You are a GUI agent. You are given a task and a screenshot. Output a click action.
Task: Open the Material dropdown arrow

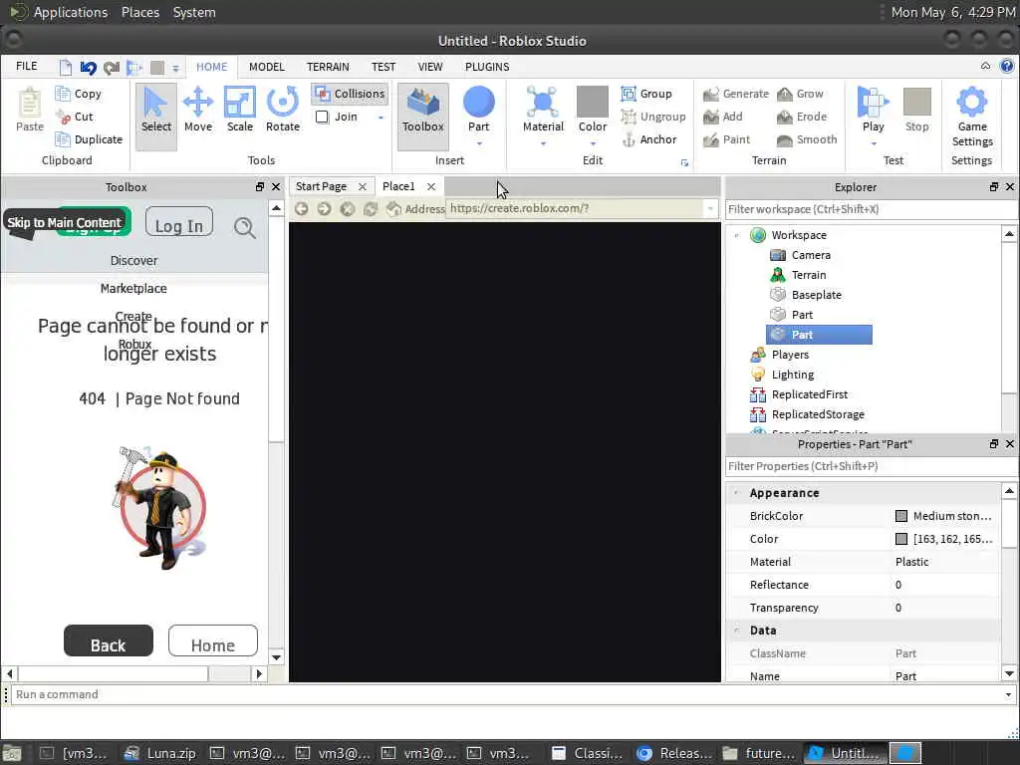click(x=543, y=143)
